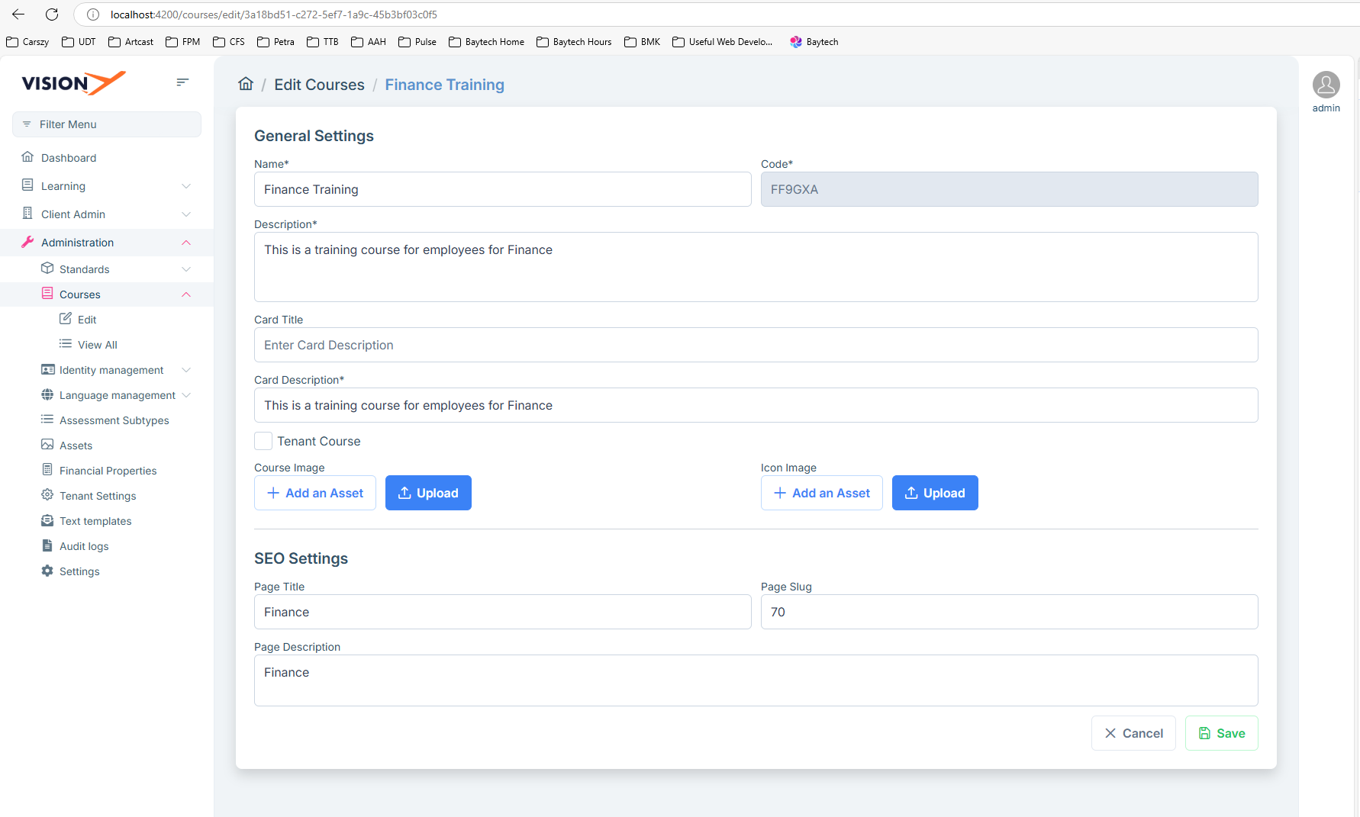Image resolution: width=1360 pixels, height=817 pixels.
Task: Open Tenant Settings in the sidebar
Action: click(98, 496)
